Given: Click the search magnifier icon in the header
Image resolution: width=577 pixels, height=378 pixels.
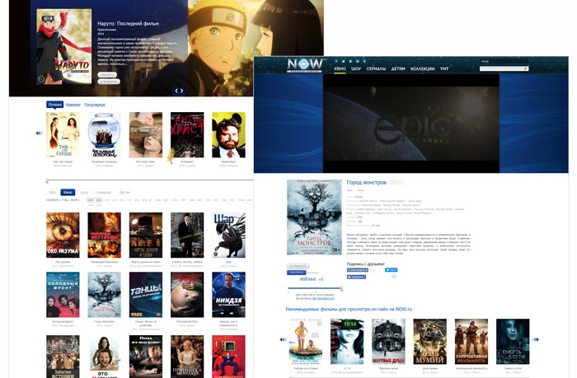Looking at the screenshot, I should click(526, 68).
